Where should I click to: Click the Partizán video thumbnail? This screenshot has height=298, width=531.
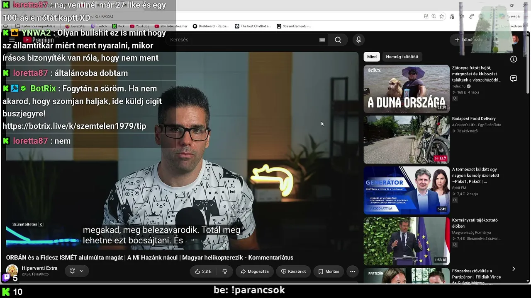pyautogui.click(x=407, y=276)
